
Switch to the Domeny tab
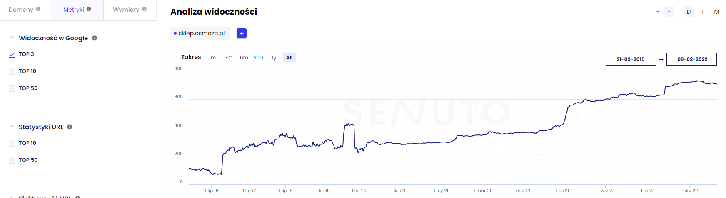point(21,10)
